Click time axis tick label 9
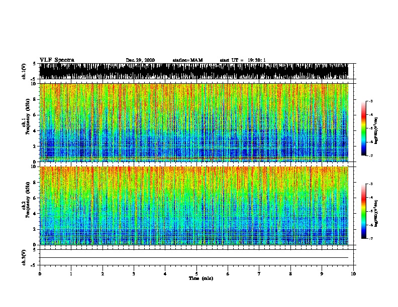 coord(322,274)
